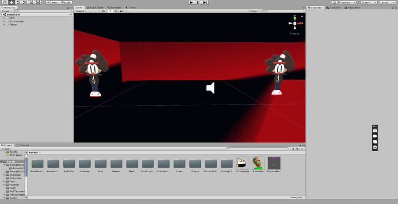Image resolution: width=398 pixels, height=204 pixels.
Task: Expand the Environment object
Action: [x=4, y=21]
